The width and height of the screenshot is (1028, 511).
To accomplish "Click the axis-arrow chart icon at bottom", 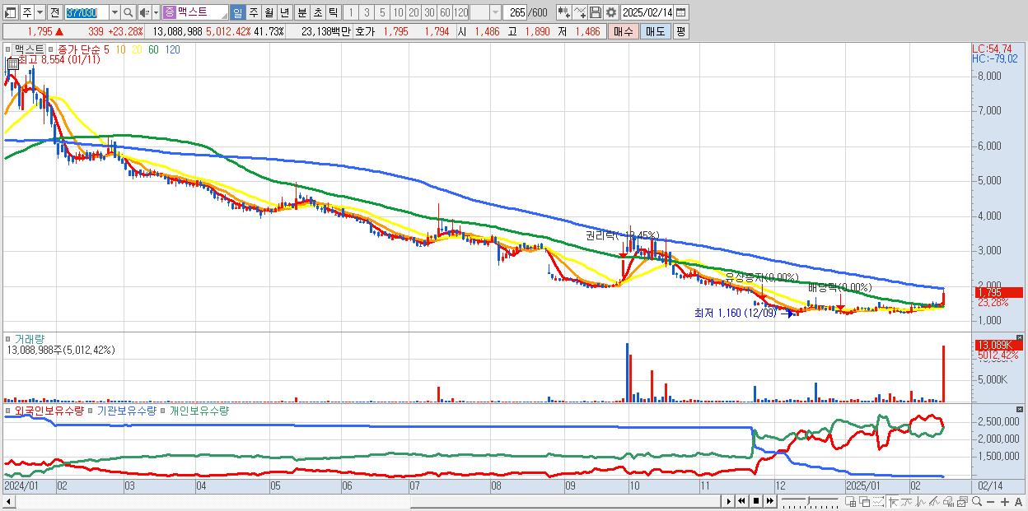I will pos(893,502).
